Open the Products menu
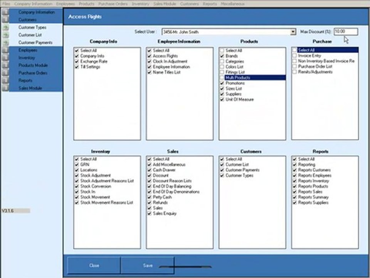Screen dimensions: 370x278 (87, 4)
